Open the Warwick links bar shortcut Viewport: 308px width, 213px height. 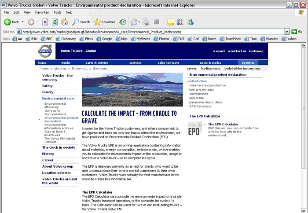[x=269, y=39]
